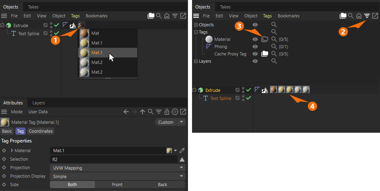Open the search icon in Attributes toolbar

coord(151,112)
